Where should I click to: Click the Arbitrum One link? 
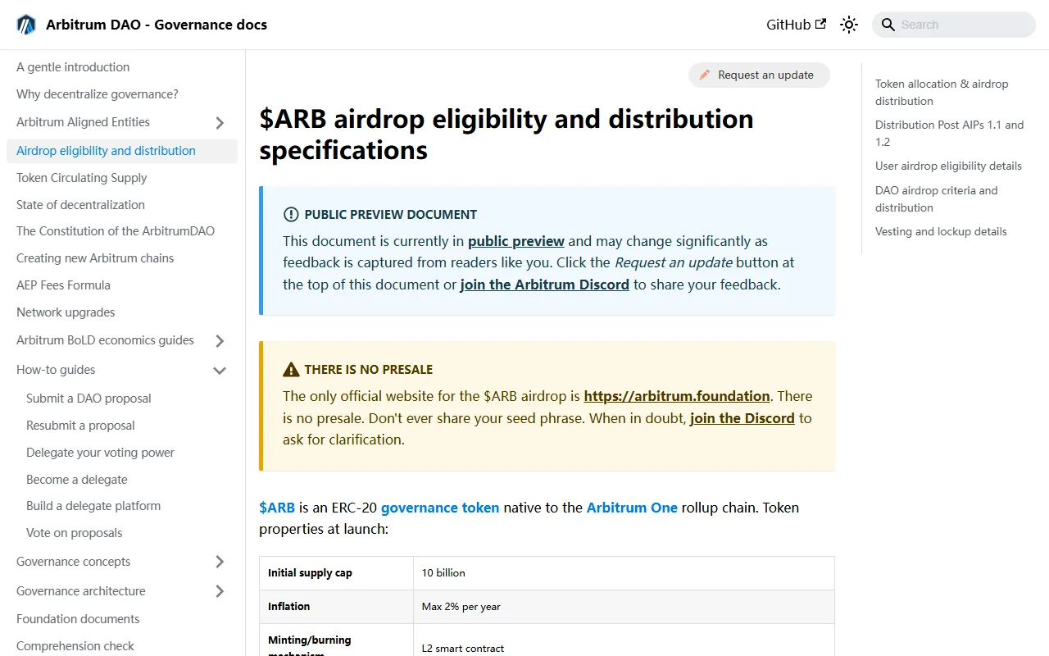(x=632, y=508)
